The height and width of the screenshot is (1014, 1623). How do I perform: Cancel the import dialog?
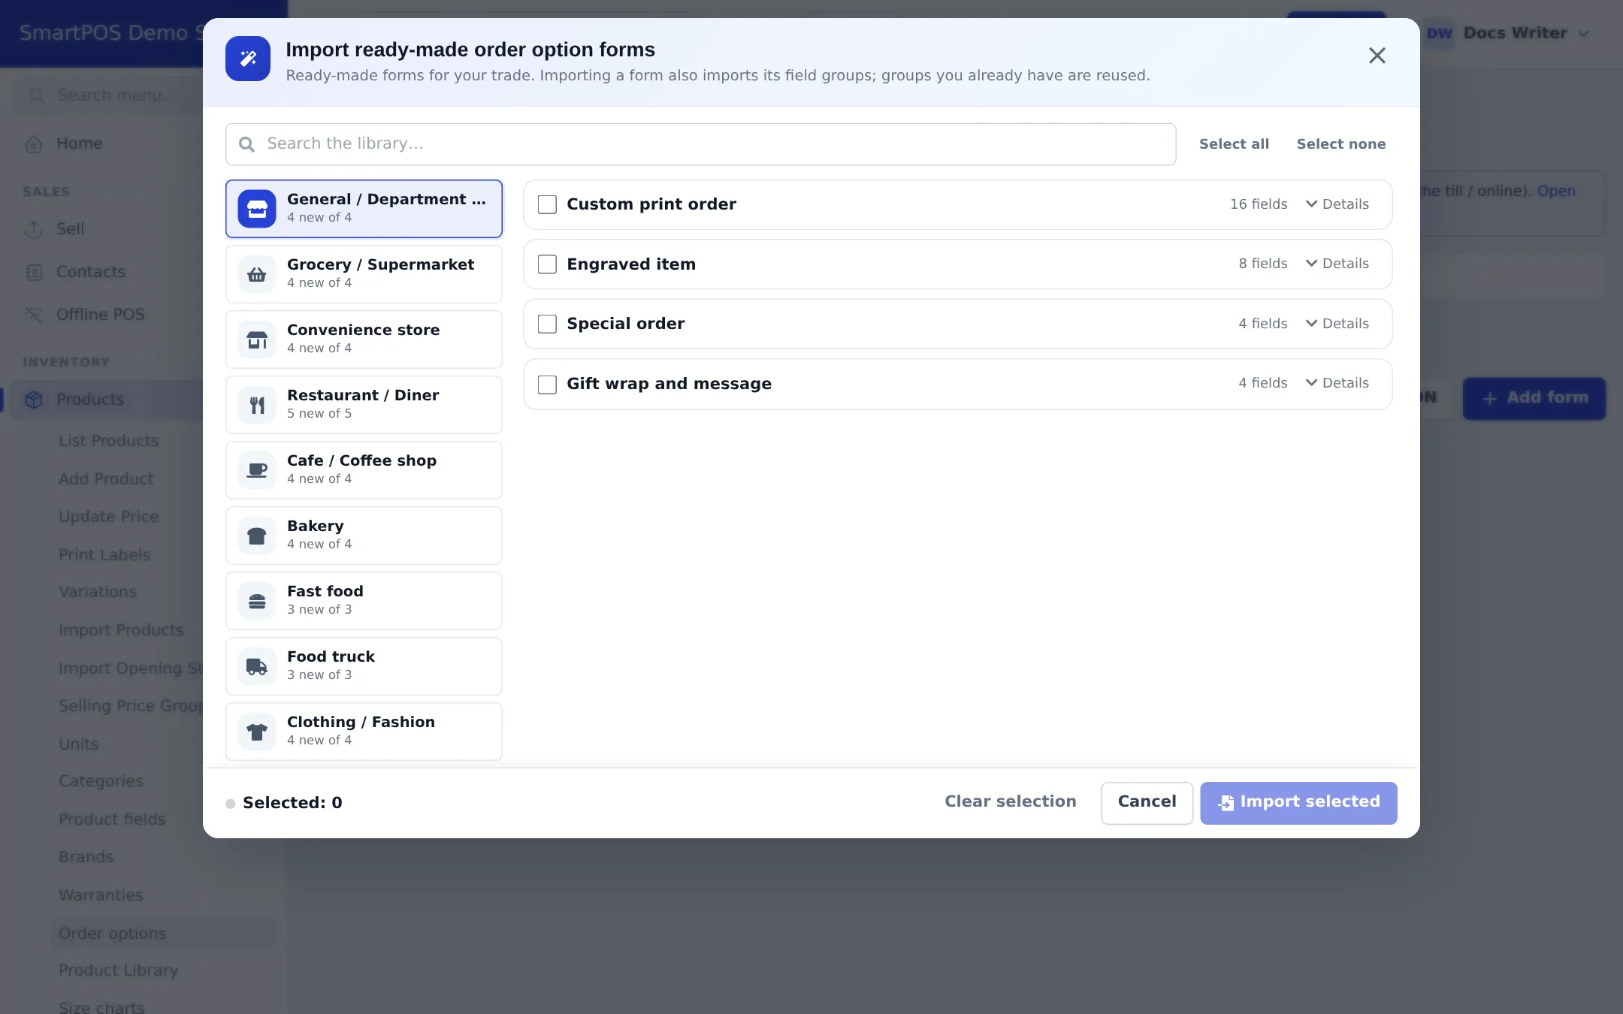tap(1147, 802)
